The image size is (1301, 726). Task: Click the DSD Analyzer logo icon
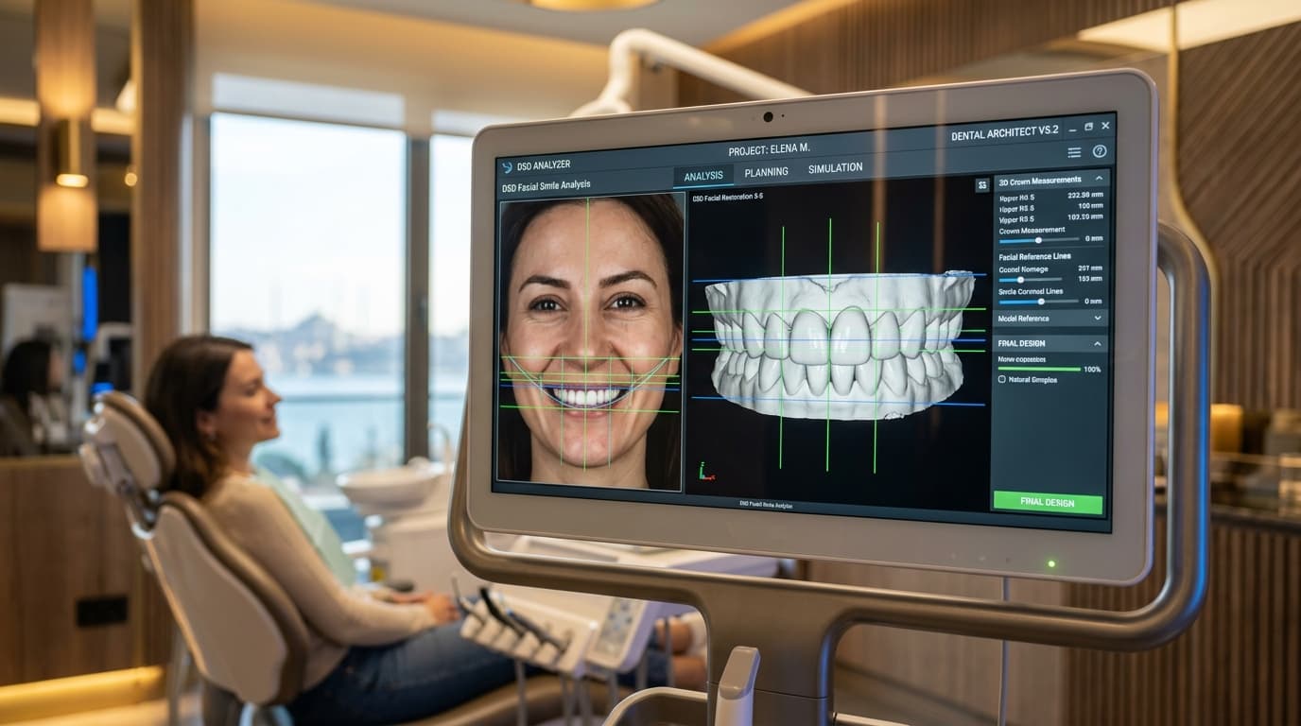pyautogui.click(x=507, y=167)
